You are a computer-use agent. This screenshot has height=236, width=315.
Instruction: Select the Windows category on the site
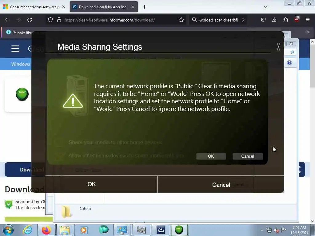21,64
